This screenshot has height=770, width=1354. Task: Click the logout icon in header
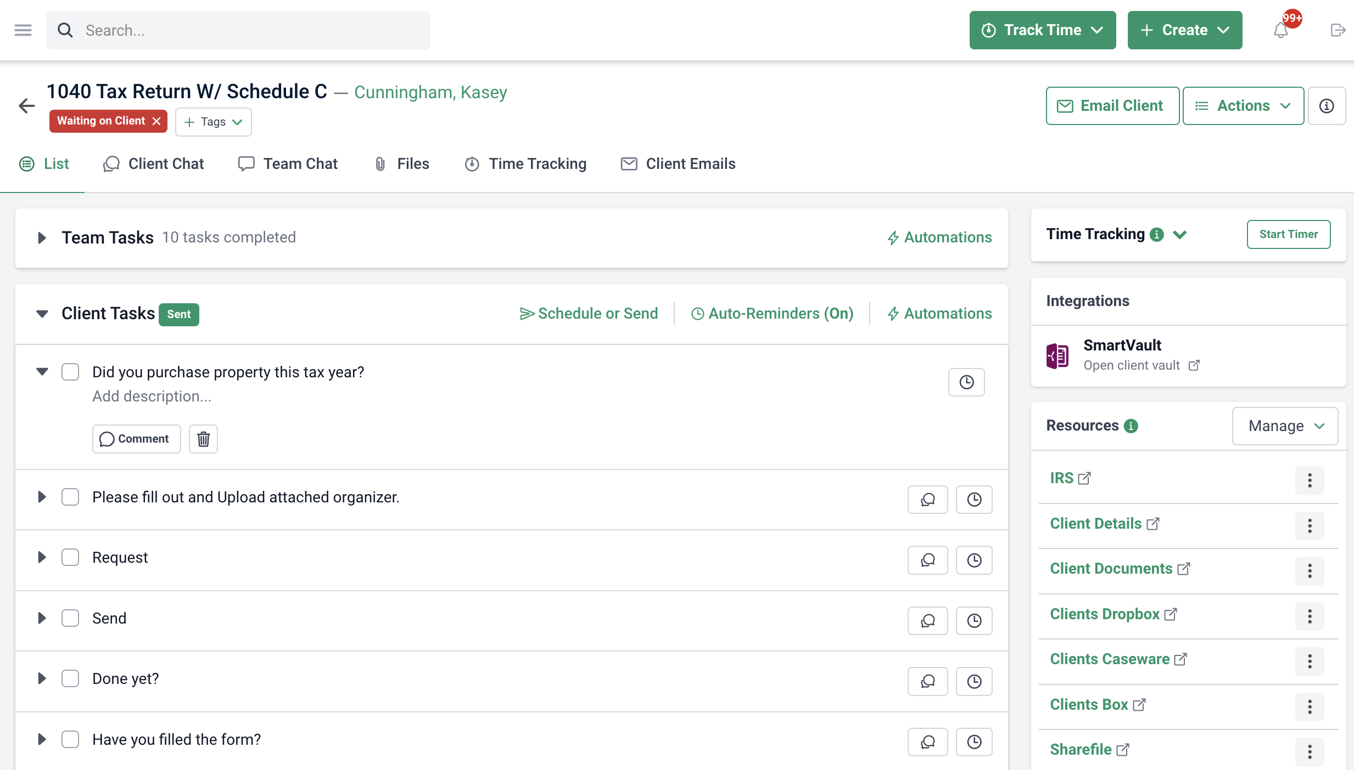(1338, 30)
